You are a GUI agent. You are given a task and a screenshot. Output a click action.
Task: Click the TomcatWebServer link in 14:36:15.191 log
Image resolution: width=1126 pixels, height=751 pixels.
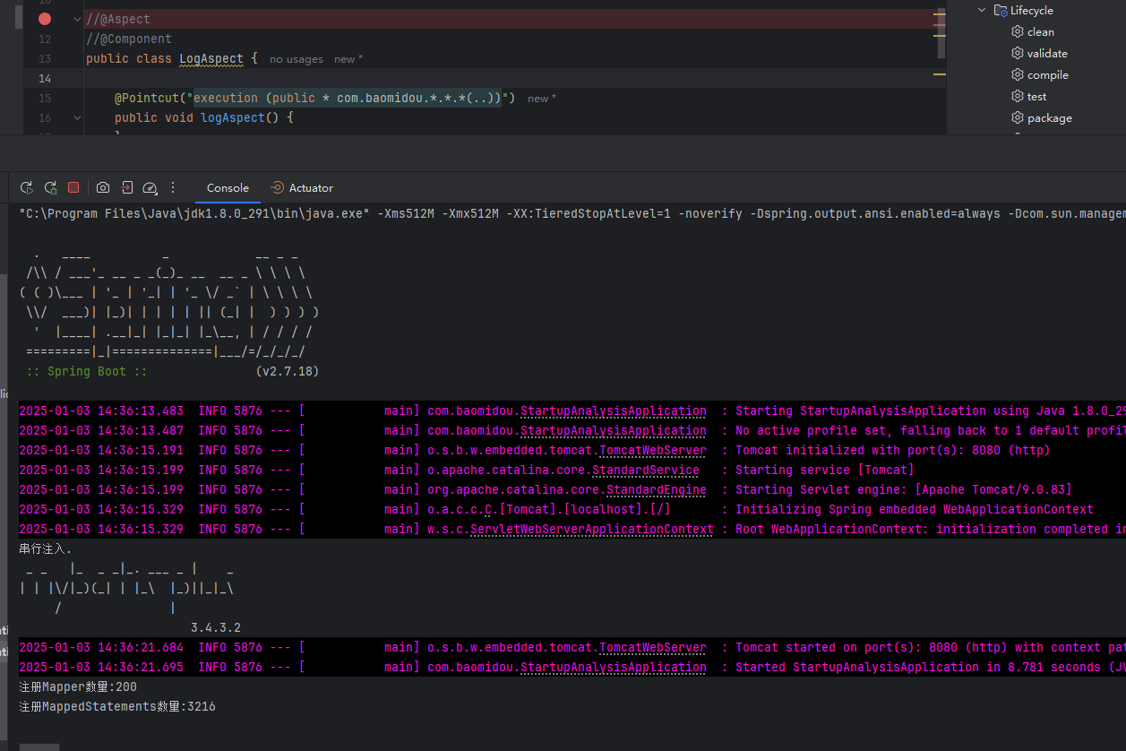click(x=652, y=451)
